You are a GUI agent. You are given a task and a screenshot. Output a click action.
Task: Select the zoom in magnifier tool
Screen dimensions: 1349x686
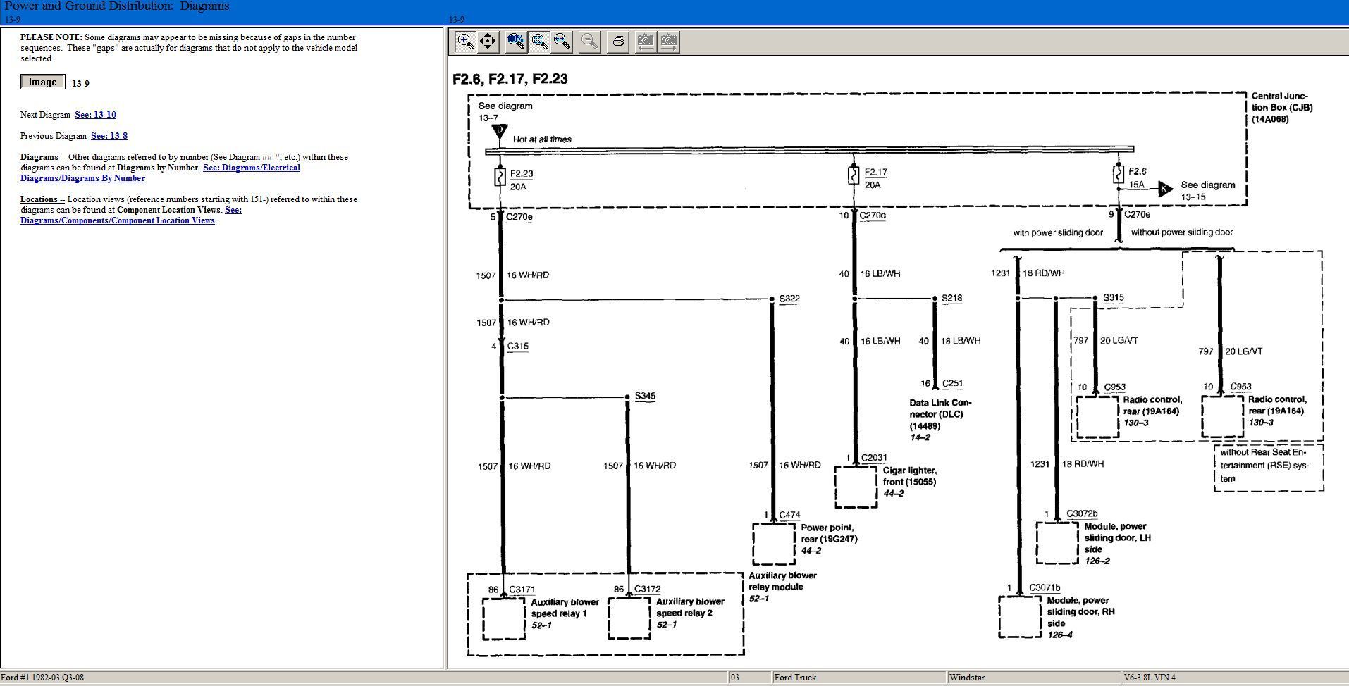[x=465, y=42]
